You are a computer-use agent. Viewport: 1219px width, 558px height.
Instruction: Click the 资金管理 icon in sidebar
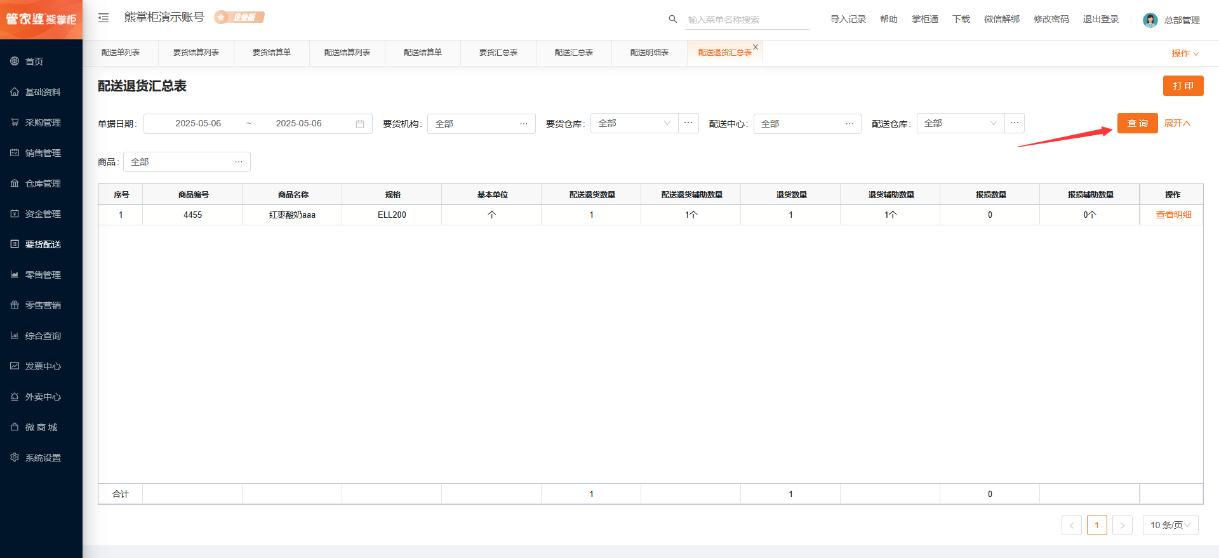(15, 213)
